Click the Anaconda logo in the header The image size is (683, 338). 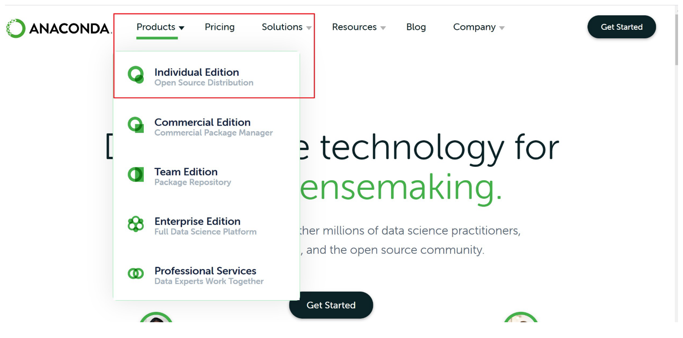point(58,28)
